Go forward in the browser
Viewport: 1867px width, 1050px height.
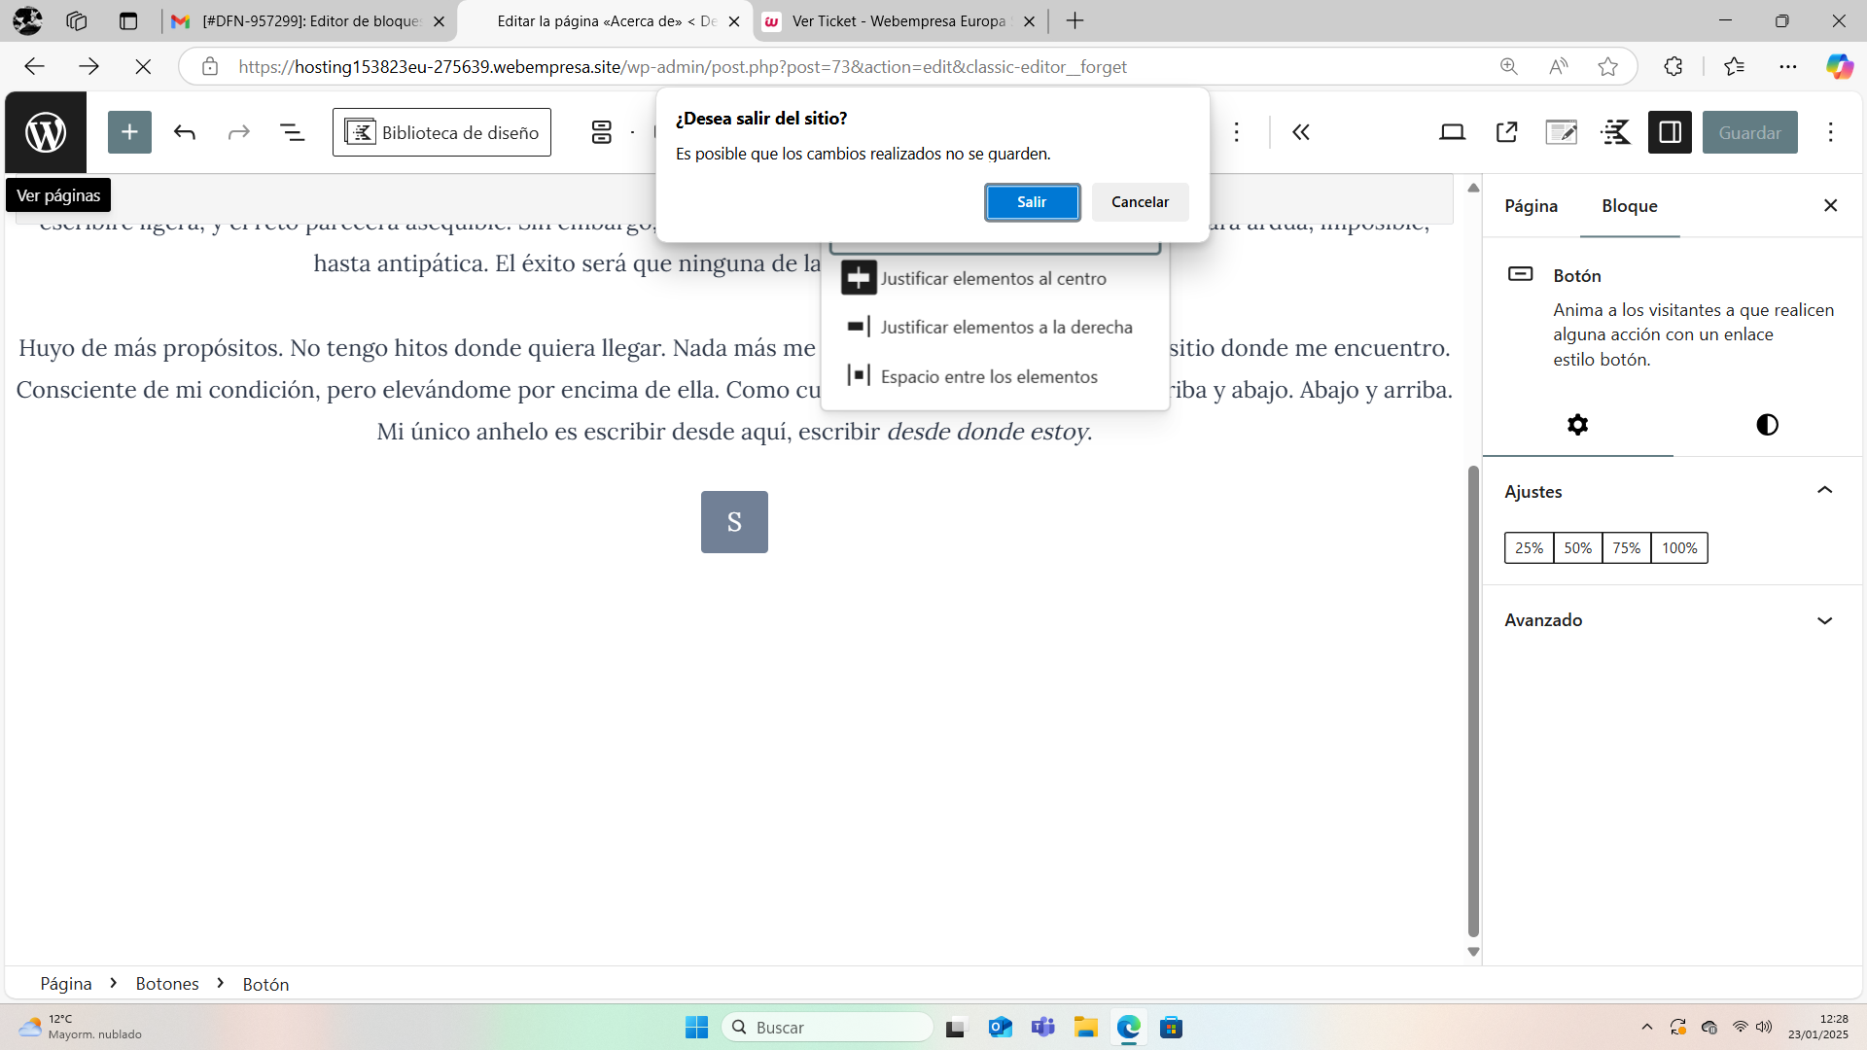pyautogui.click(x=88, y=66)
